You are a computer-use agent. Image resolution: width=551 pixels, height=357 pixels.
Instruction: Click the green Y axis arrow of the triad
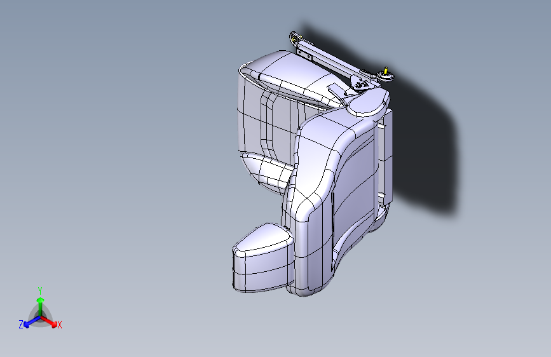[41, 307]
